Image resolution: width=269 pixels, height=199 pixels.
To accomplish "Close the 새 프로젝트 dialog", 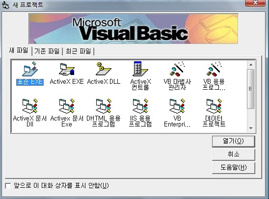I will pos(255,3).
